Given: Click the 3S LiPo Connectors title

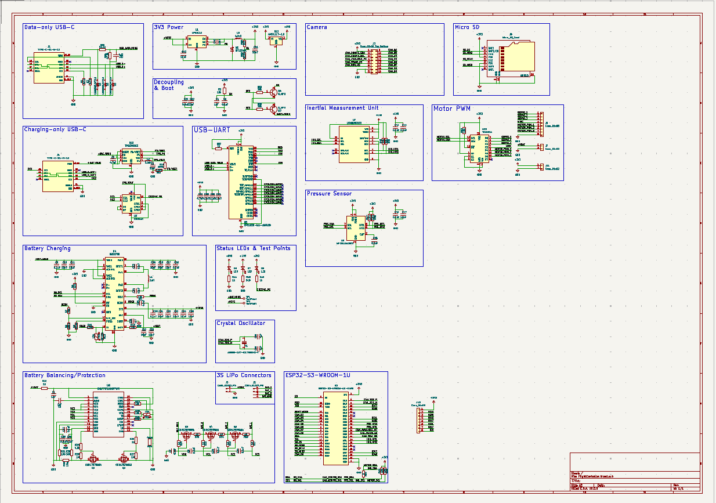Looking at the screenshot, I should [244, 375].
